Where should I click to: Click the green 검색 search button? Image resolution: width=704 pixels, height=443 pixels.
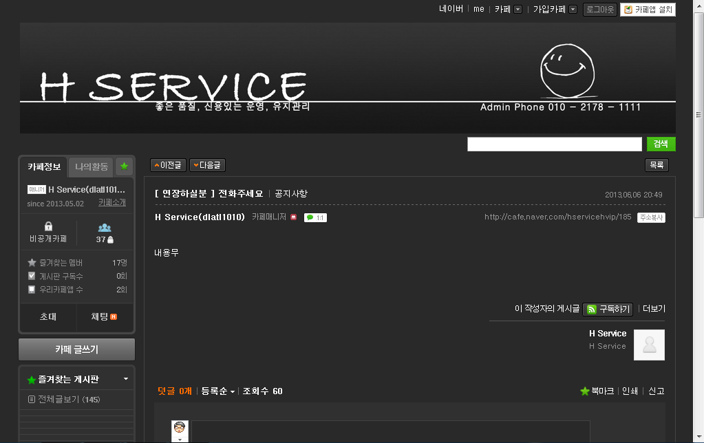661,144
